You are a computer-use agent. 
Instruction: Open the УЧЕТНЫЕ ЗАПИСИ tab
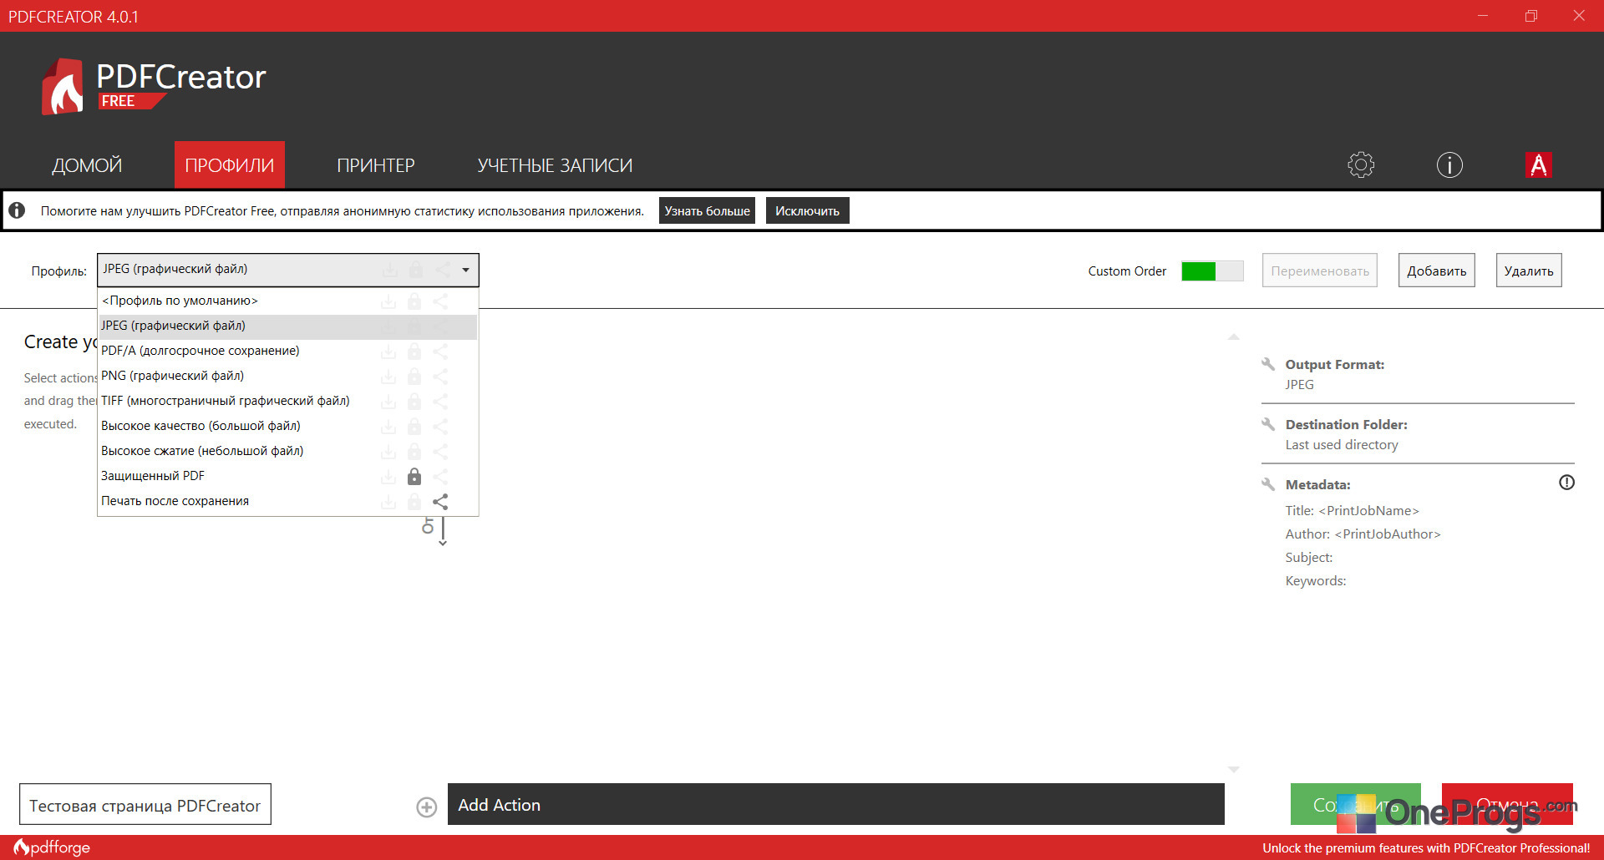pos(555,165)
